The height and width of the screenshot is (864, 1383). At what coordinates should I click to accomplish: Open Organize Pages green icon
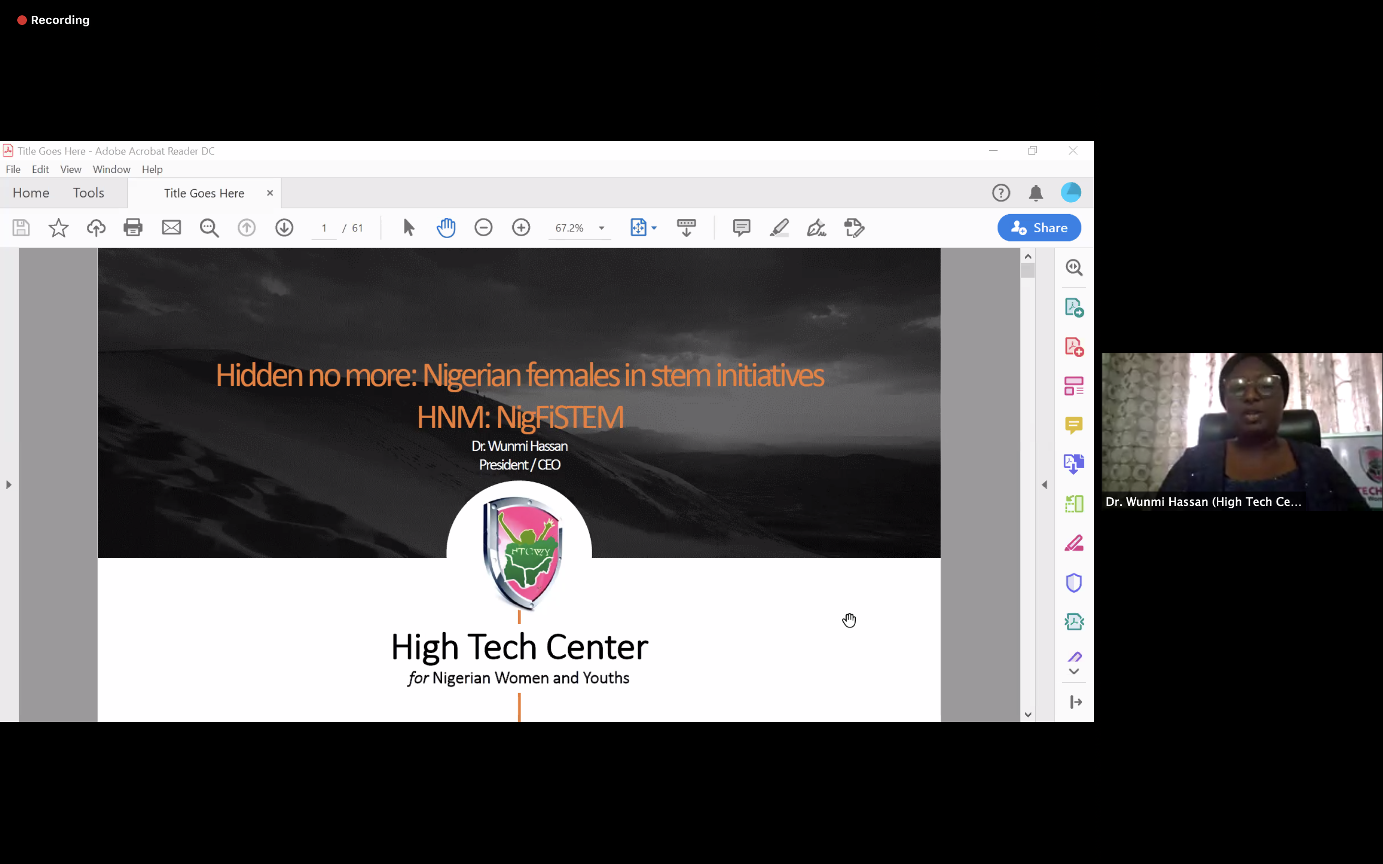pos(1074,504)
